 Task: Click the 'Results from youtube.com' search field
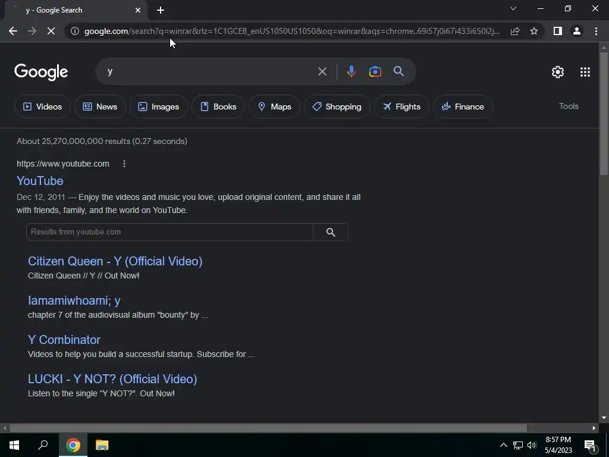169,232
